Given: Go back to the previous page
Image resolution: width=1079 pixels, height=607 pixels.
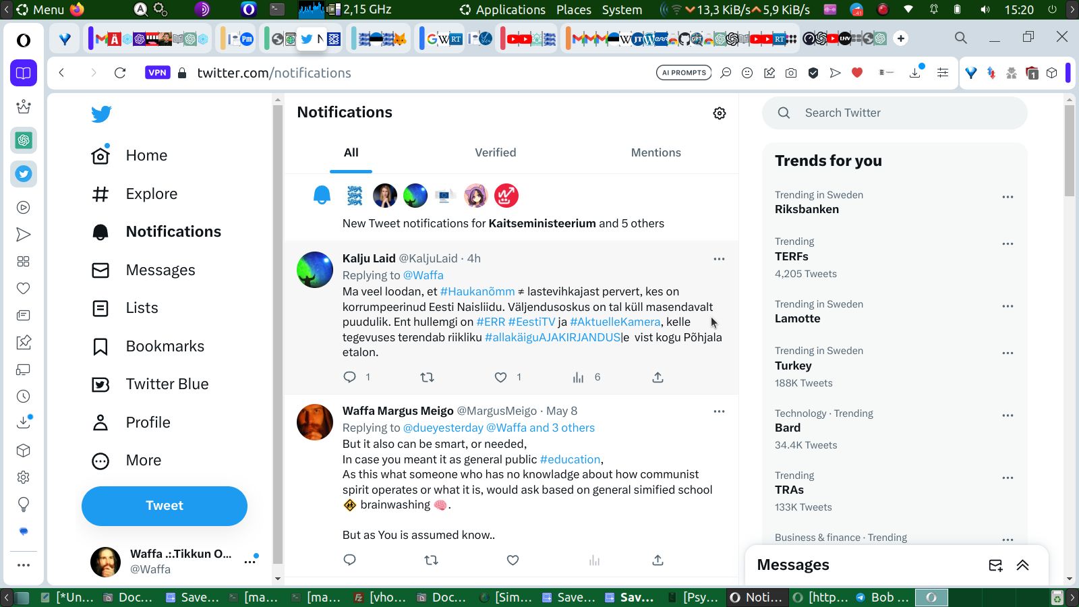Looking at the screenshot, I should pos(61,73).
